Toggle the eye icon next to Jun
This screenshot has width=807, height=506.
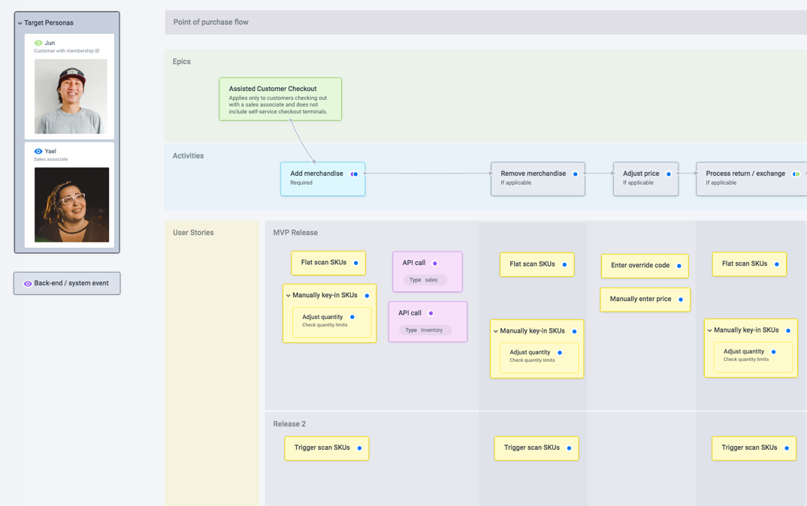(38, 44)
